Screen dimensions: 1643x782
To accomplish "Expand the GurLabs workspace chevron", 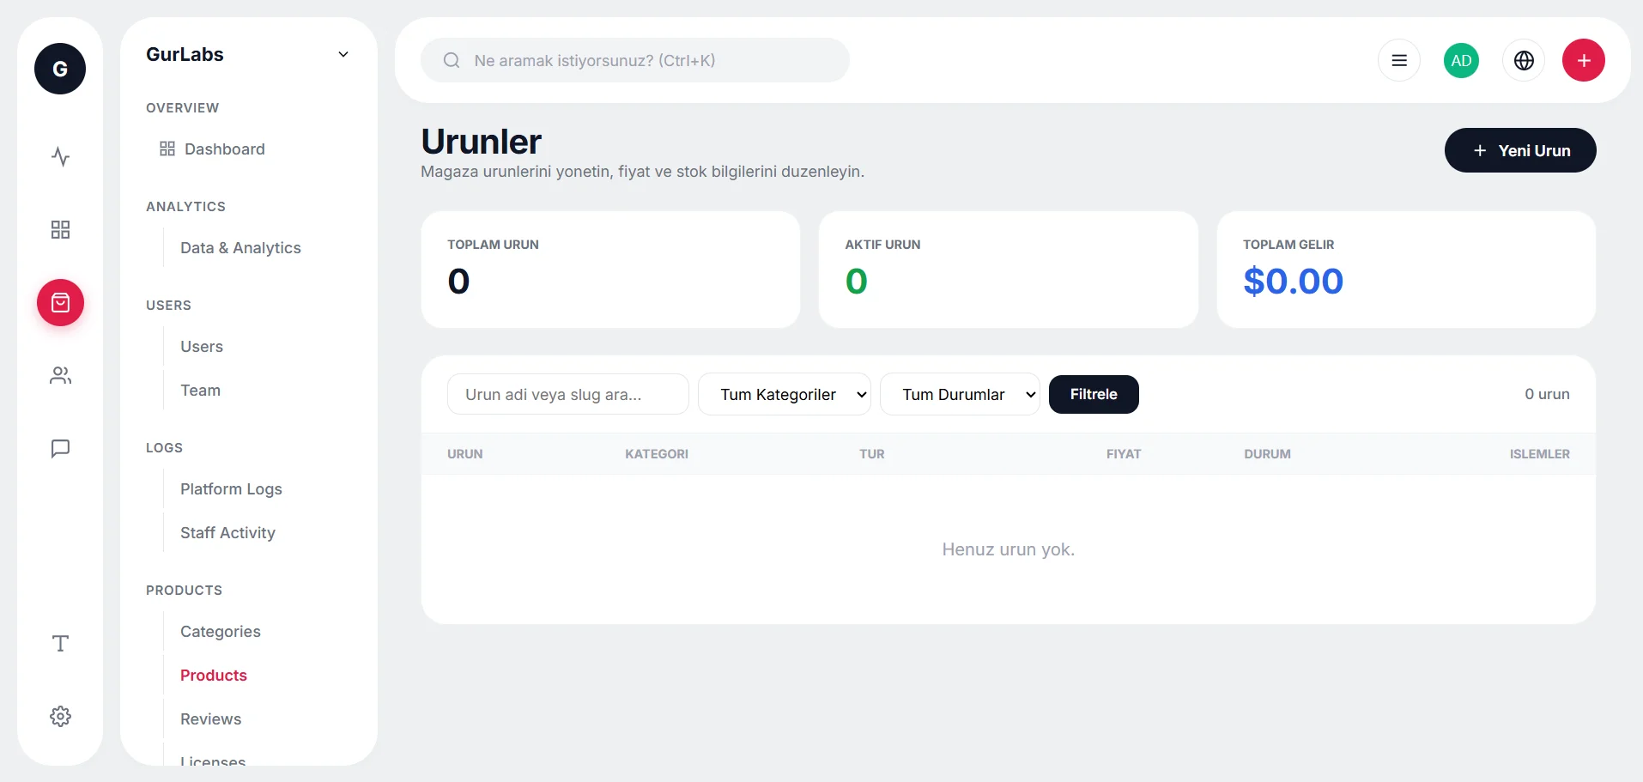I will coord(343,54).
